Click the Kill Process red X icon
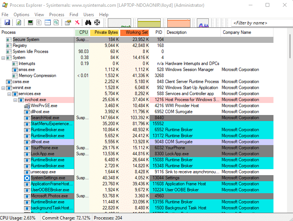293x221 pixels. pos(77,23)
